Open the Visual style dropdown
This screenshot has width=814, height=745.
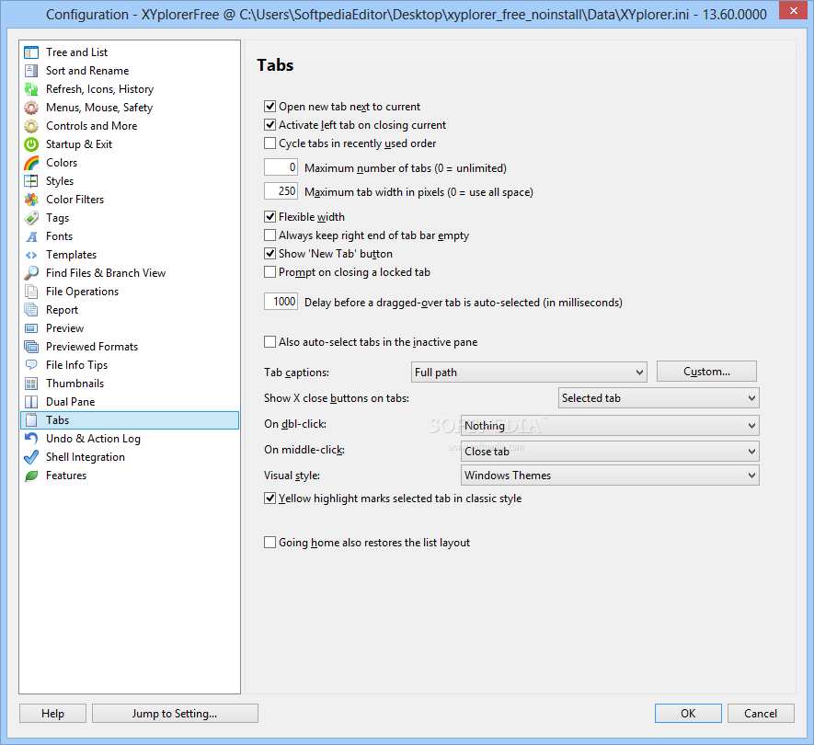point(609,476)
